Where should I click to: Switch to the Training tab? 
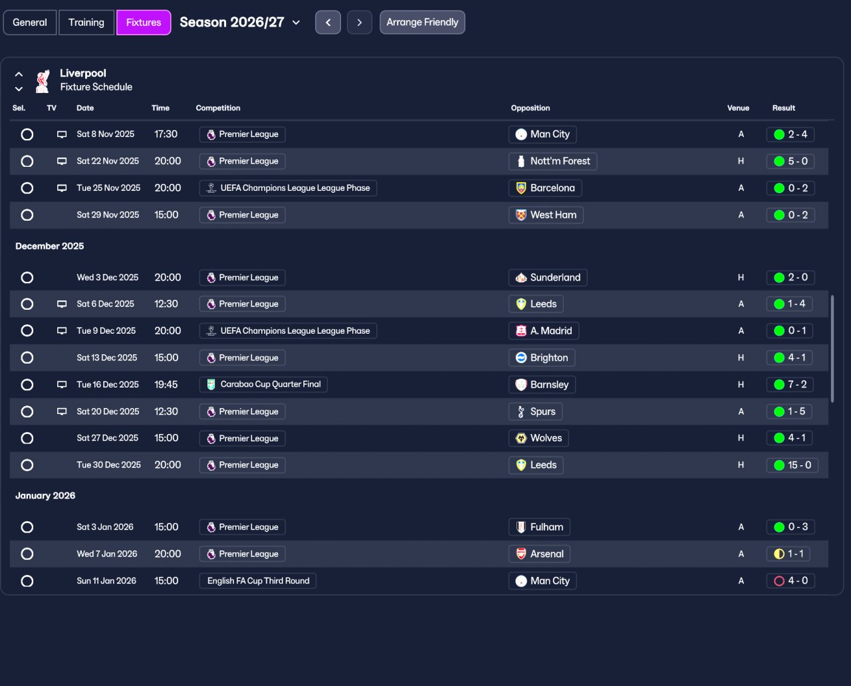pos(86,23)
